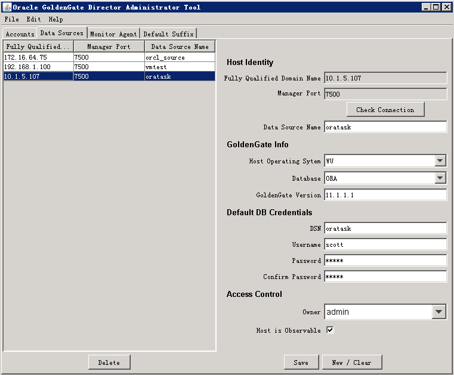This screenshot has height=375, width=454.
Task: Toggle the Host is Observable checkbox
Action: [x=330, y=330]
